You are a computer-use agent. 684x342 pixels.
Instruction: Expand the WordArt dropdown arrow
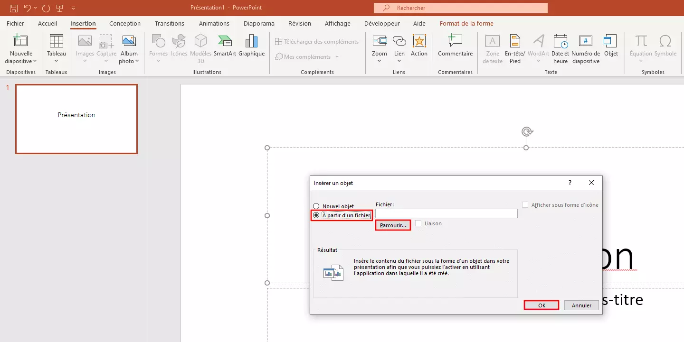pos(538,61)
